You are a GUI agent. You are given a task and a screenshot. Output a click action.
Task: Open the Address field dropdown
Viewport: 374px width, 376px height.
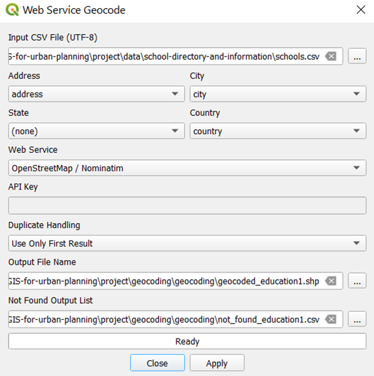[96, 94]
